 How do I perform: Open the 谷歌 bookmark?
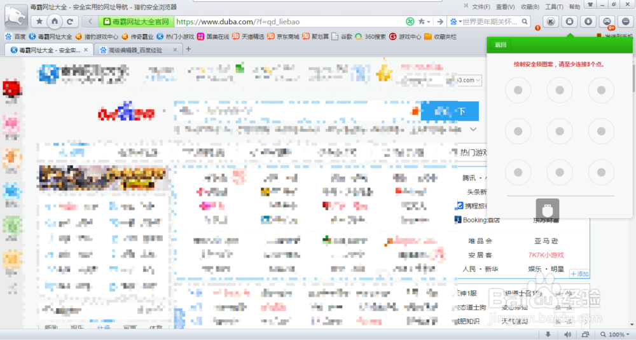click(342, 36)
